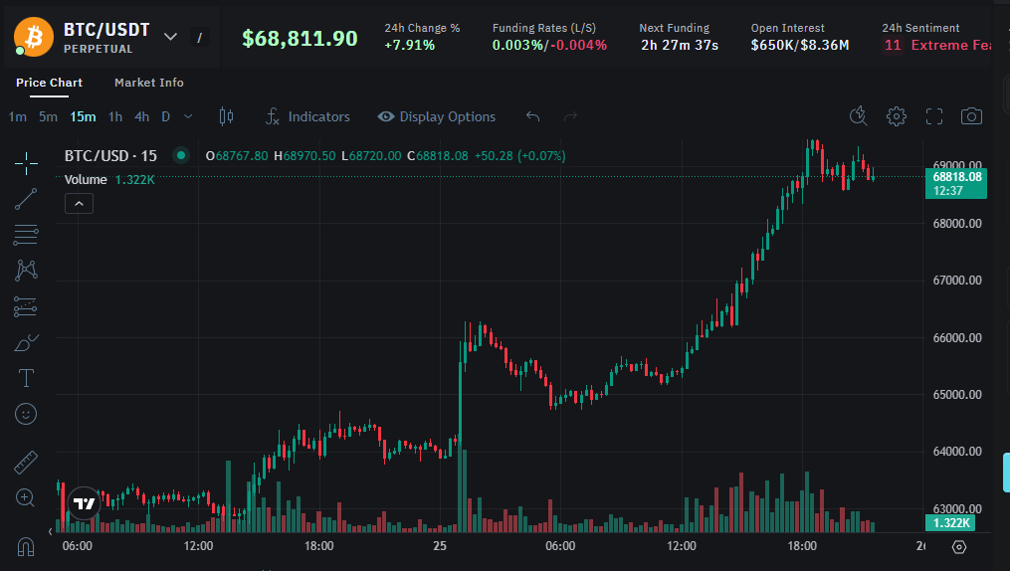Click the Next Funding countdown 2h 27m 37s
The image size is (1010, 571).
tap(680, 45)
